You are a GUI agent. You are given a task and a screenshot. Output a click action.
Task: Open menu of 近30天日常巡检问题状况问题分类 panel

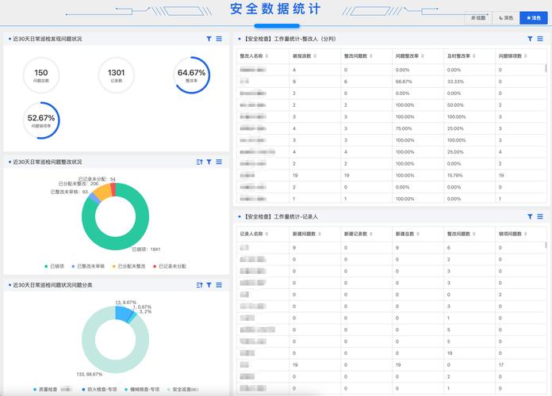219,285
